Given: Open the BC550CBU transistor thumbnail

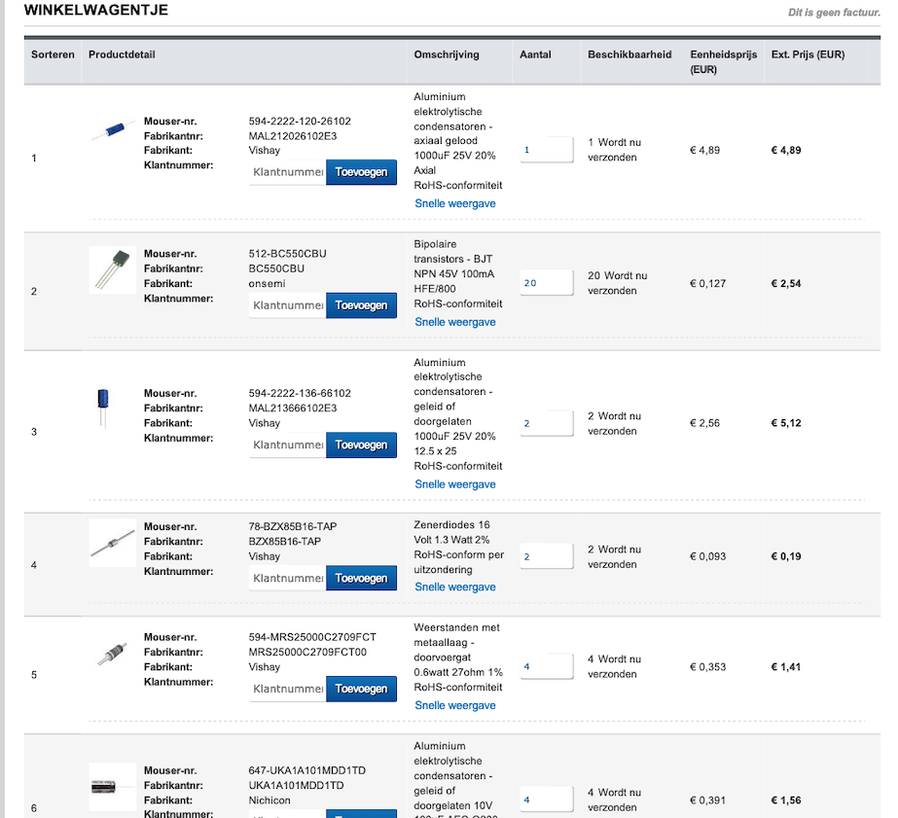Looking at the screenshot, I should [x=112, y=269].
